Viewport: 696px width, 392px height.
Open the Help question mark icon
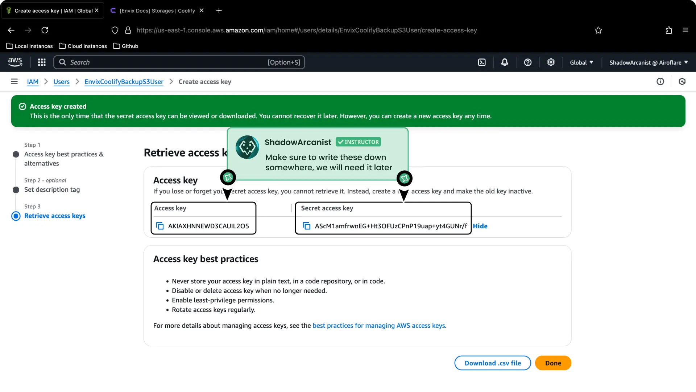527,62
